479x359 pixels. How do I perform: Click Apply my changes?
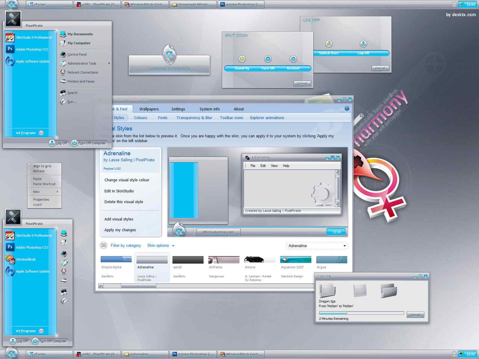[120, 230]
